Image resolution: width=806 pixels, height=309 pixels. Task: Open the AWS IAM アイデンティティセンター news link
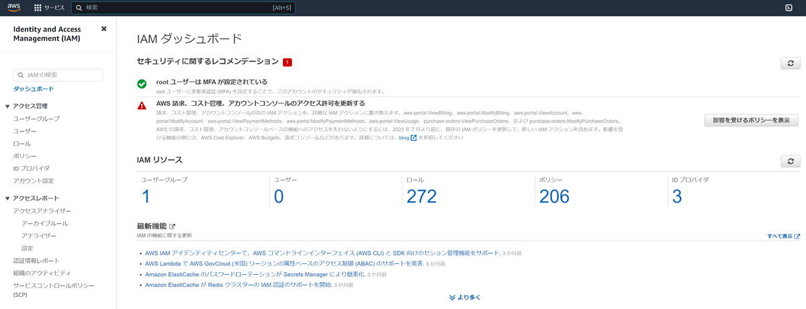pyautogui.click(x=322, y=253)
